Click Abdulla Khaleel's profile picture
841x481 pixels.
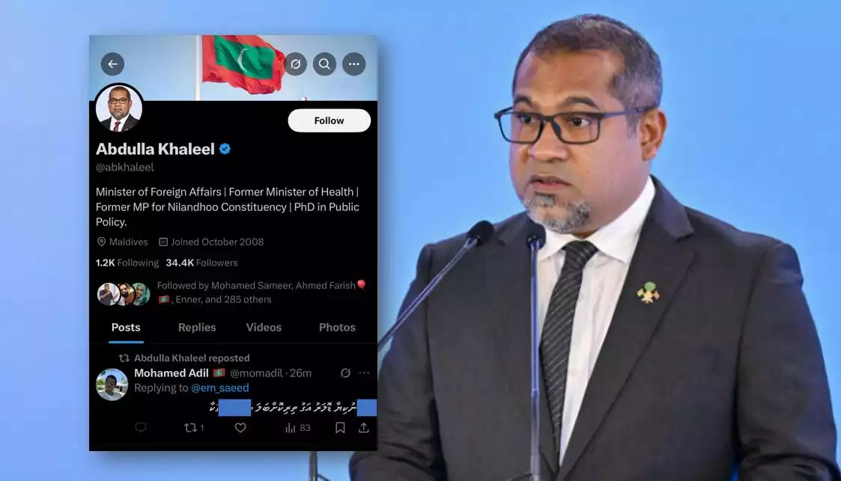click(119, 108)
